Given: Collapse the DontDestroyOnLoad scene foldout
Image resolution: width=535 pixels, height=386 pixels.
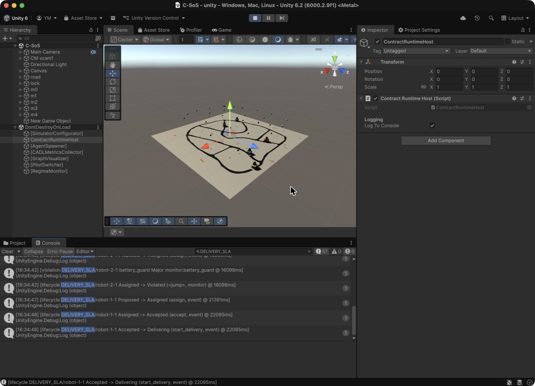Looking at the screenshot, I should [x=15, y=127].
